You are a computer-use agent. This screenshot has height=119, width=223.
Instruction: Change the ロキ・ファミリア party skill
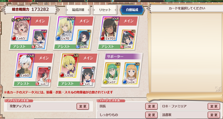pyautogui.click(x=214, y=106)
